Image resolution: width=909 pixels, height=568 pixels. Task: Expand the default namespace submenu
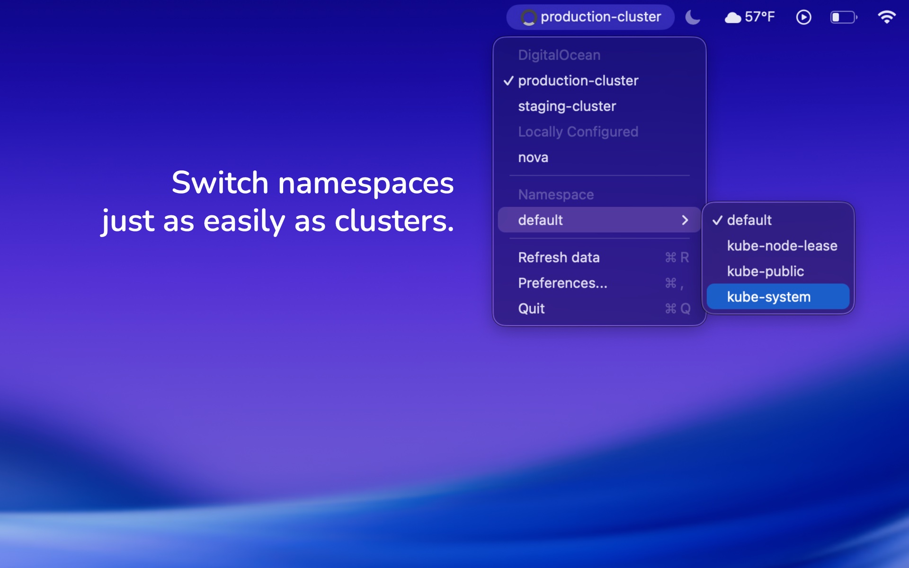[x=599, y=220]
